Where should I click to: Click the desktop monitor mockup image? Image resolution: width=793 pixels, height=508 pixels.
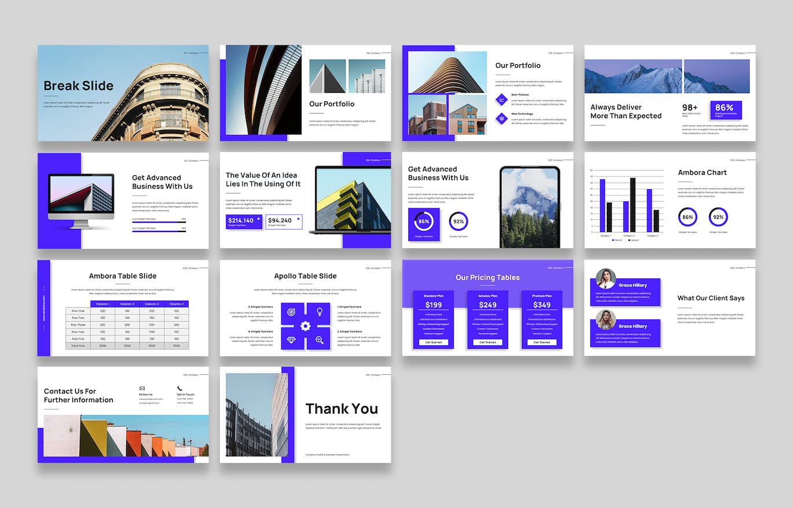[80, 201]
